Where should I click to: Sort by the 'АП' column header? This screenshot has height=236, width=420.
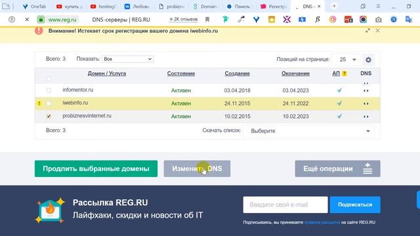coord(336,73)
